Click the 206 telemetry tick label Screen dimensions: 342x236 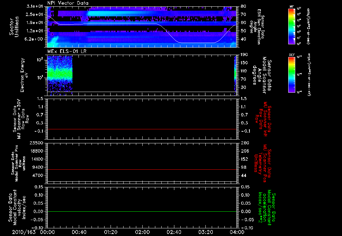244,151
